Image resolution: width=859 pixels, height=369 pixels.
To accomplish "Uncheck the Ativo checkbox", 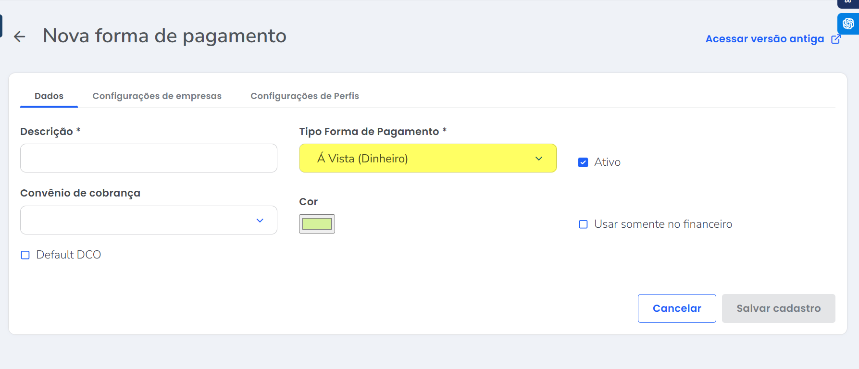I will [x=583, y=162].
